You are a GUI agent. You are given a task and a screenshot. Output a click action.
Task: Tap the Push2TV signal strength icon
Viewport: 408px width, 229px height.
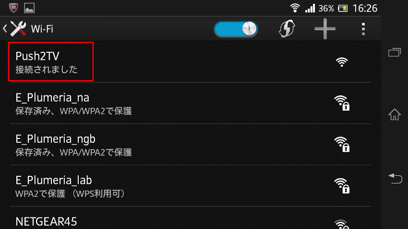(x=342, y=62)
